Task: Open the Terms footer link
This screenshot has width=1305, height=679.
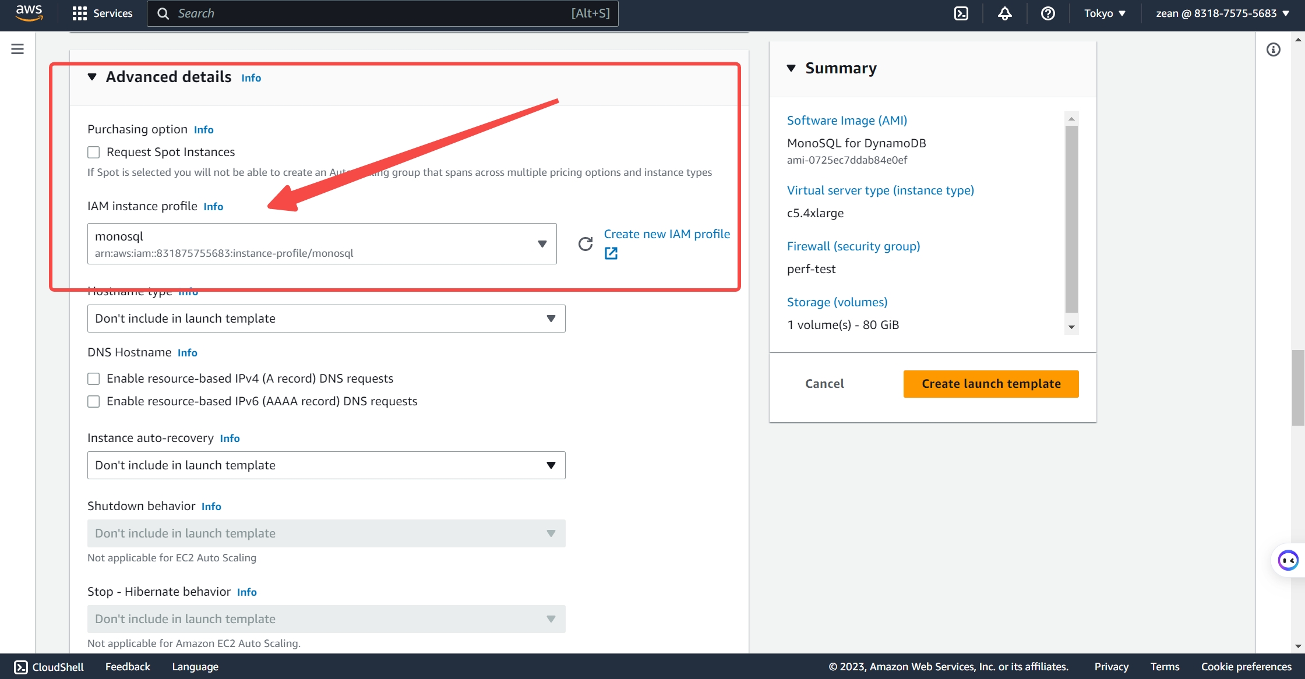Action: click(x=1165, y=667)
